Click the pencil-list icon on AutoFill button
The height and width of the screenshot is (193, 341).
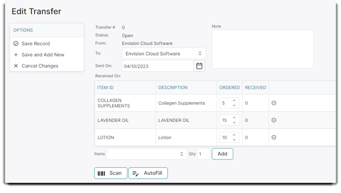click(135, 174)
